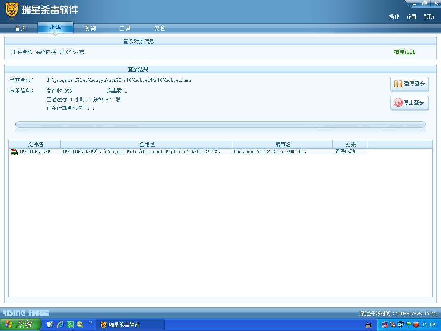Open the 设置 settings menu
441x331 pixels.
click(x=411, y=17)
